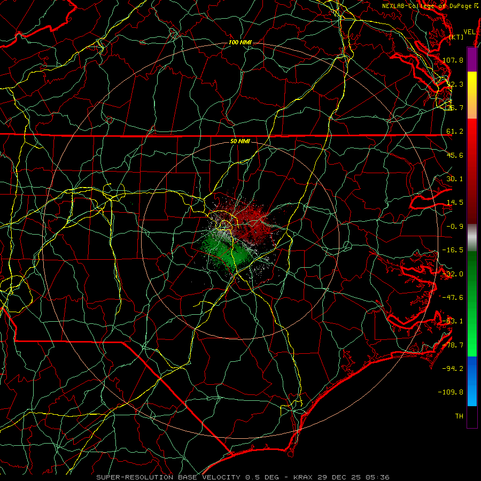This screenshot has height=481, width=481.
Task: Select the -78.7 velocity scale value
Action: click(453, 345)
